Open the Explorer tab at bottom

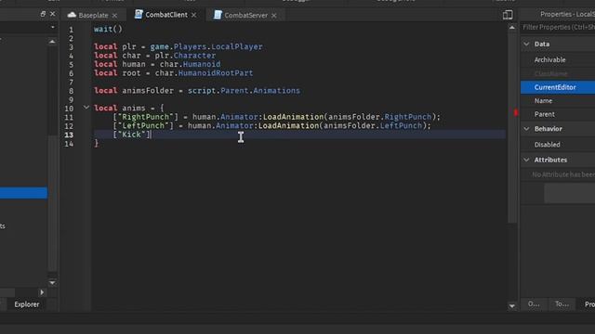click(27, 304)
